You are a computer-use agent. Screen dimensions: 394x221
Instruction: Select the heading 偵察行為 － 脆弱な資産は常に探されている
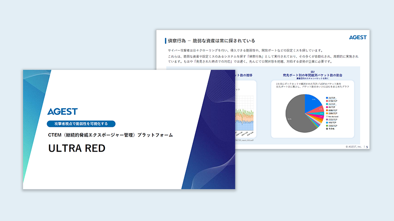[211, 41]
